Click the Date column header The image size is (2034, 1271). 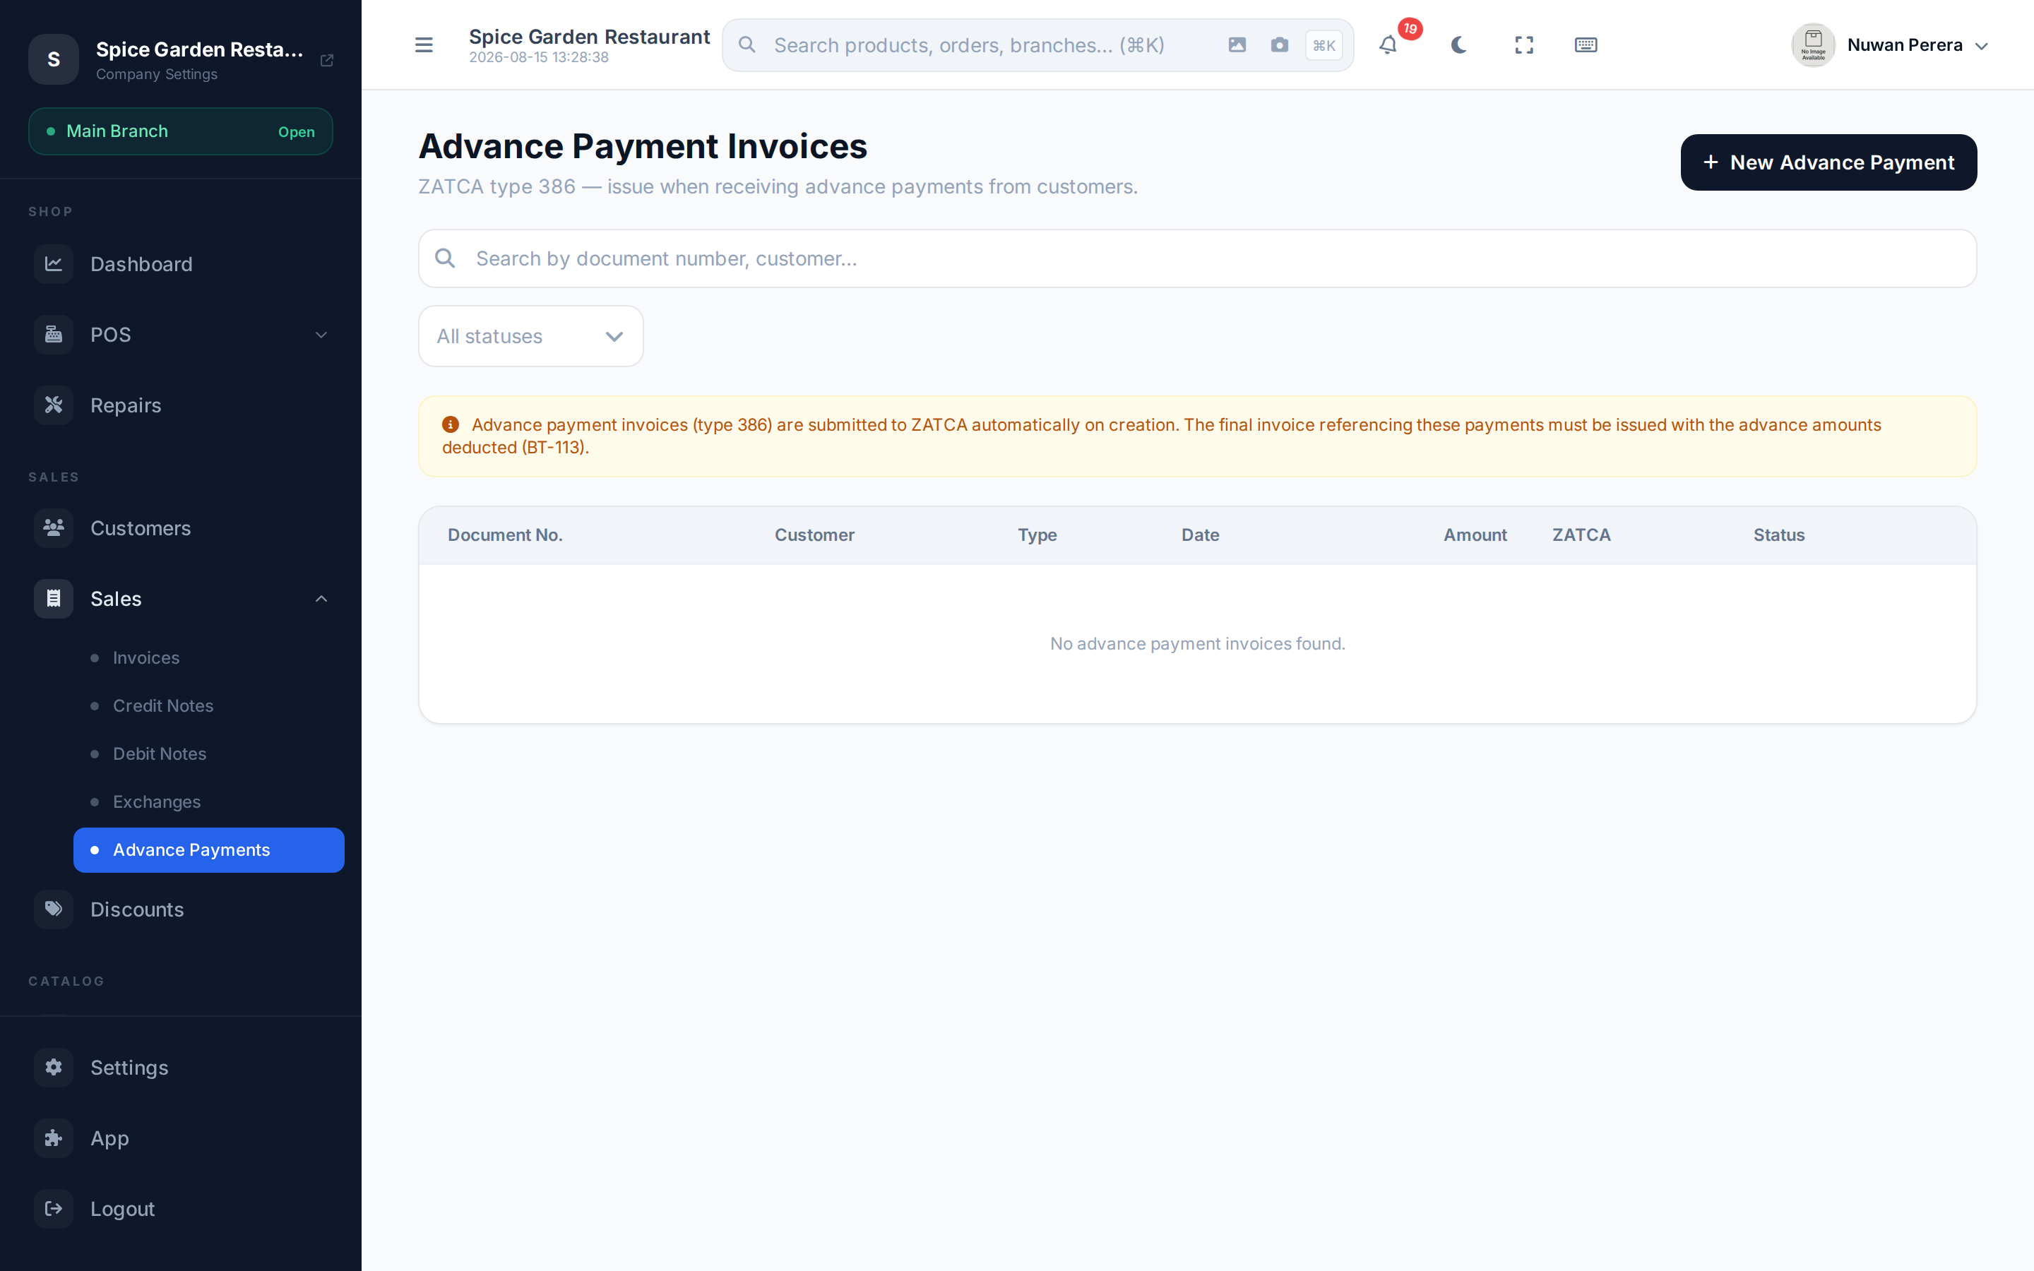[1200, 535]
